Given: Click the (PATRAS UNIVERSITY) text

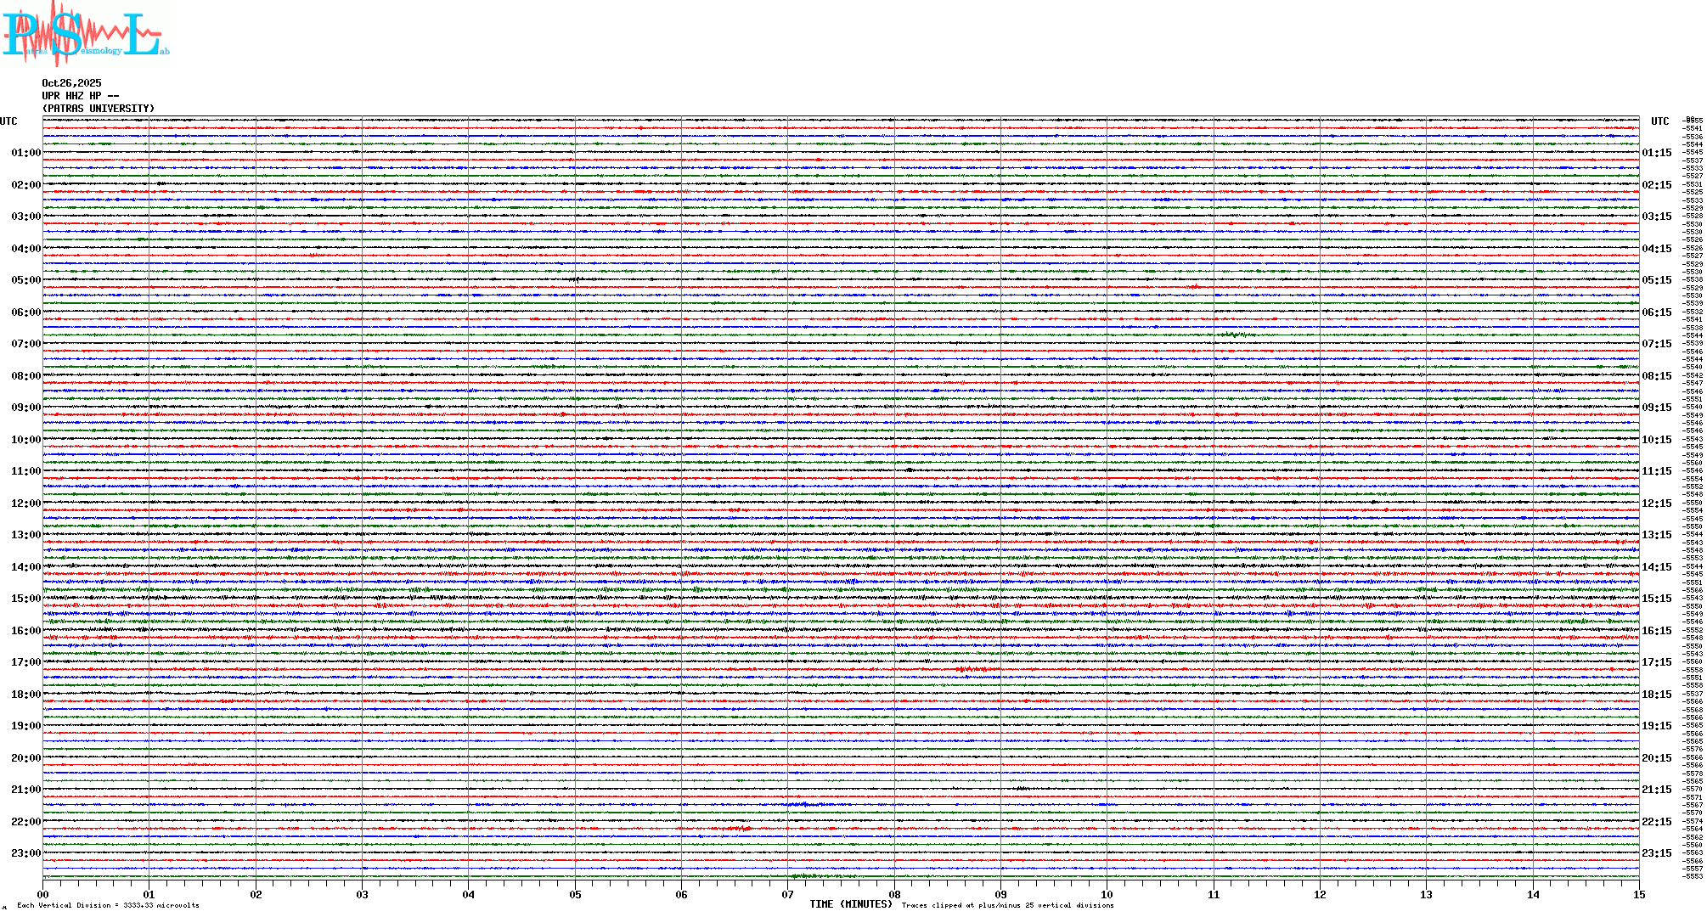Looking at the screenshot, I should click(99, 109).
